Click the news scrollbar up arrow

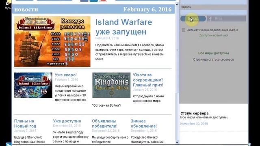tap(177, 4)
